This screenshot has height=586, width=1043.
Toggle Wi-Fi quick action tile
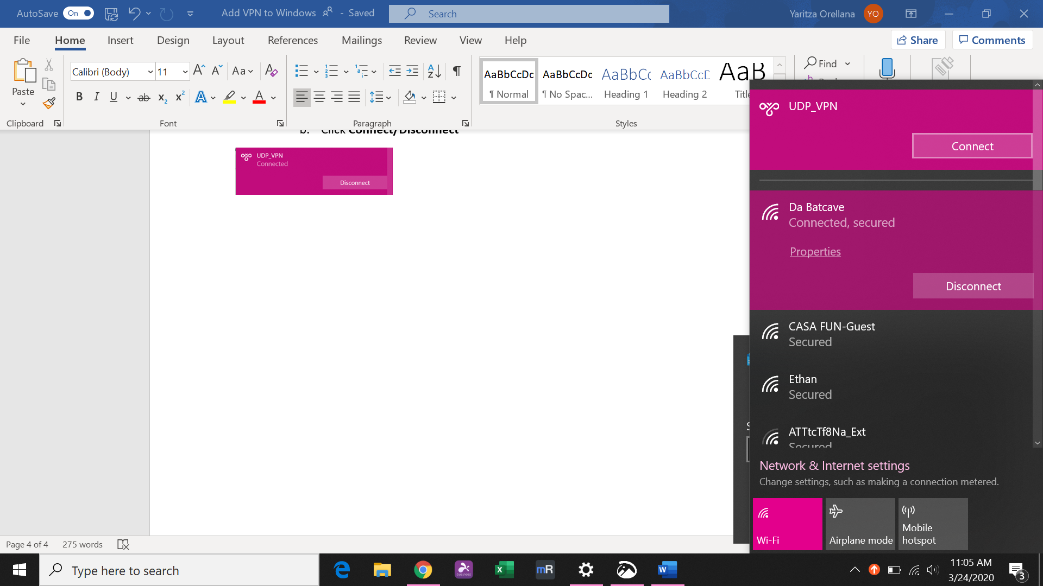click(787, 524)
